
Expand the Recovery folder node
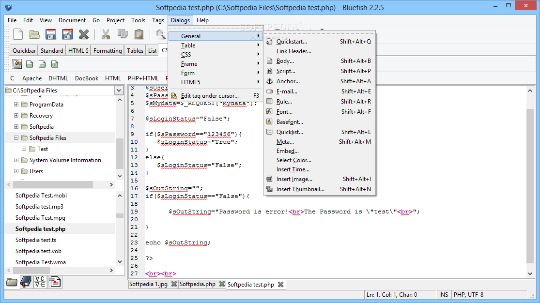[16, 115]
